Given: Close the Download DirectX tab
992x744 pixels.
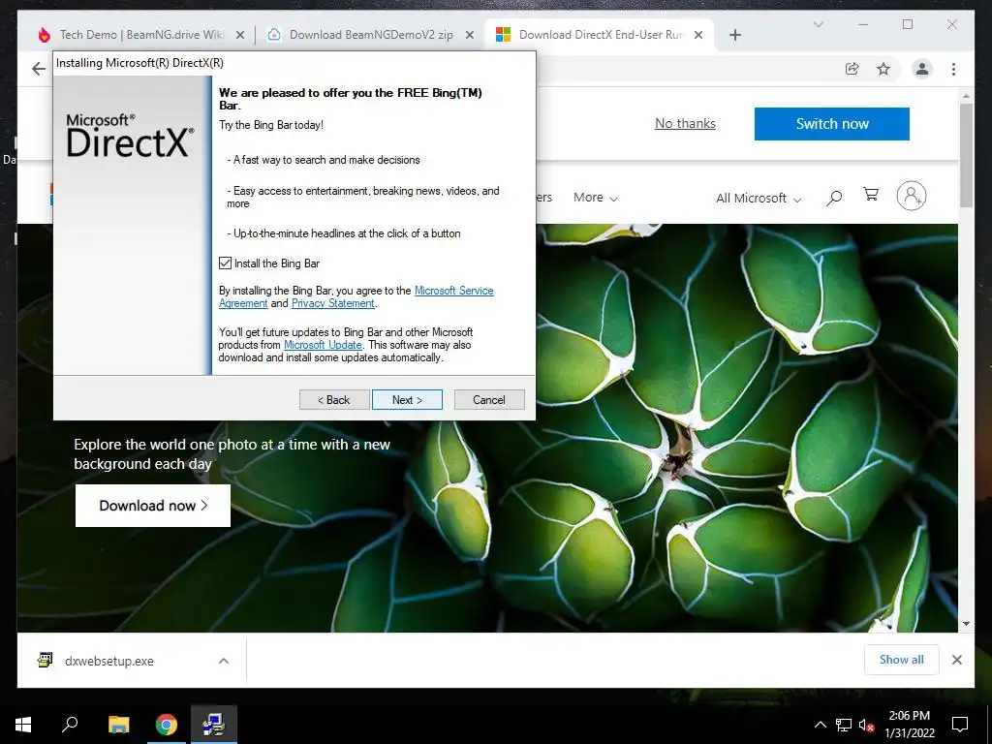Looking at the screenshot, I should pyautogui.click(x=698, y=36).
